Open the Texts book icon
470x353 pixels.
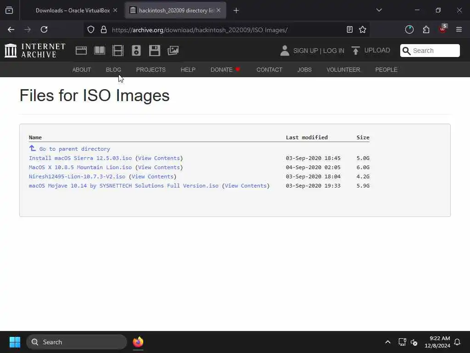(x=100, y=51)
